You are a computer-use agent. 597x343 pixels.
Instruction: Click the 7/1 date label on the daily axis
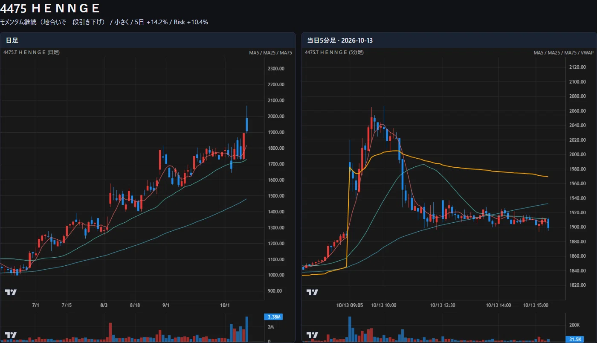(36, 305)
